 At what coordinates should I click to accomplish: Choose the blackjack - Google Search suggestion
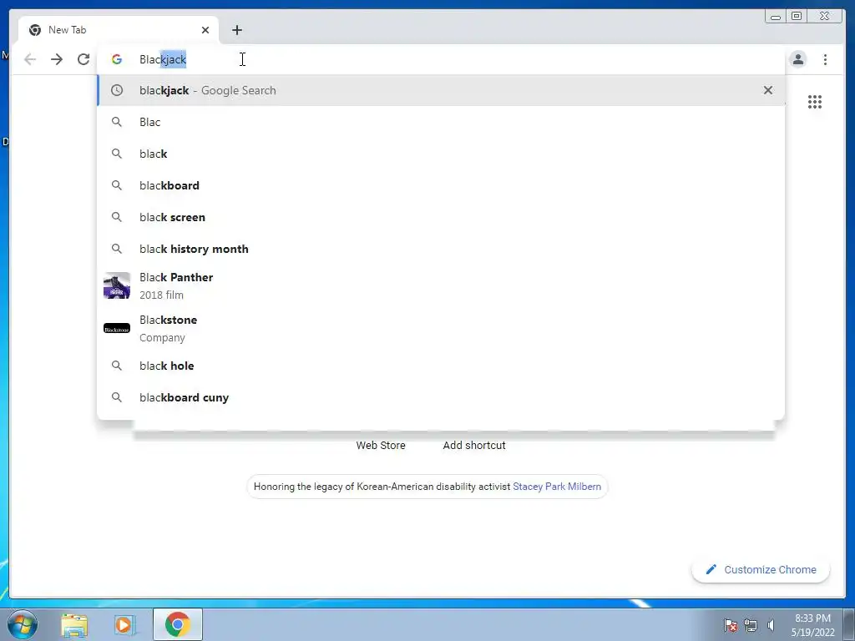(x=441, y=90)
